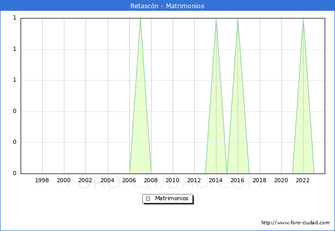
Task: Click the chart title Retascón - Matrimonios
Action: point(167,6)
